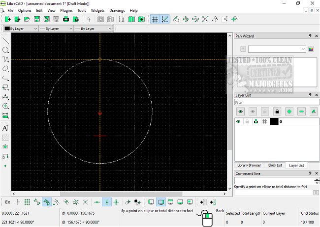Image resolution: width=320 pixels, height=227 pixels.
Task: Open the line width By Layer dropdown
Action: click(56, 29)
